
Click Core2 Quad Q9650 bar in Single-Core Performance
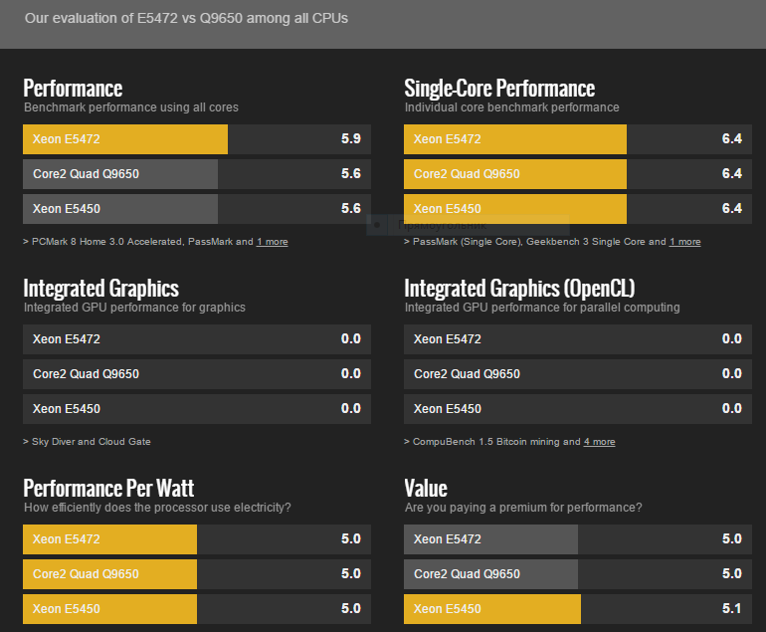578,174
